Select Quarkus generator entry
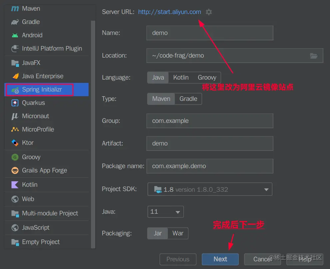This screenshot has height=269, width=330. [x=46, y=103]
